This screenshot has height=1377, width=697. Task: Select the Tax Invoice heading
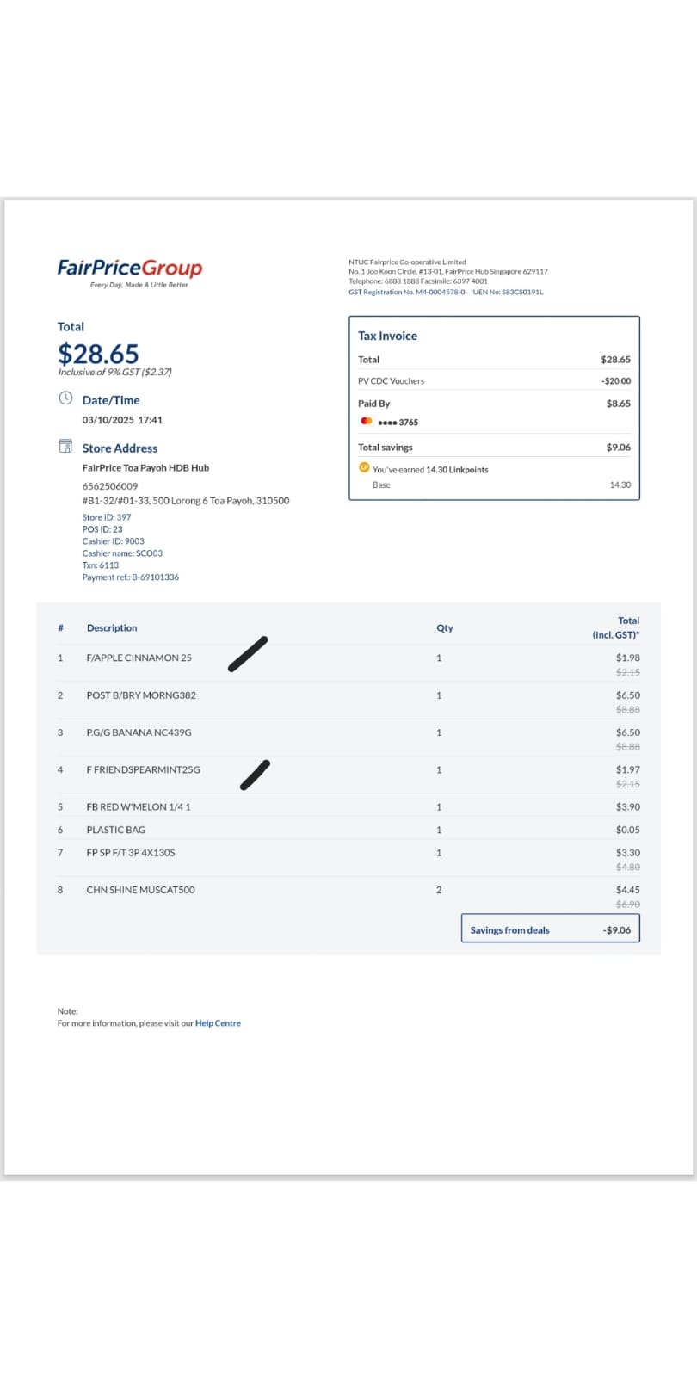coord(387,336)
